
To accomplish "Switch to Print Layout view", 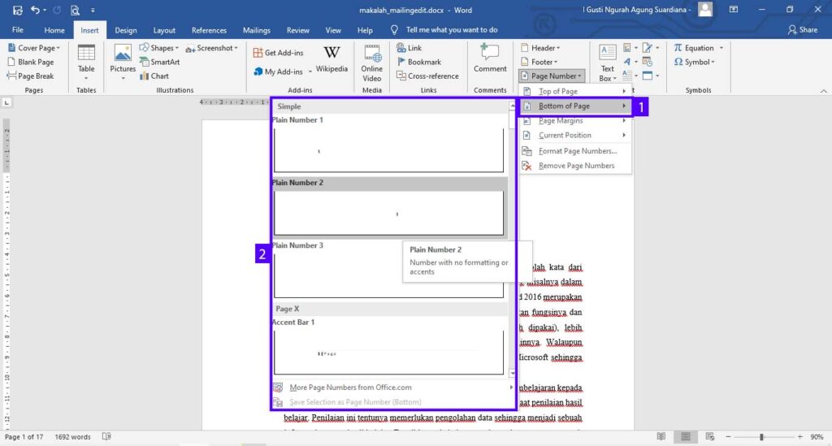I will (x=686, y=436).
